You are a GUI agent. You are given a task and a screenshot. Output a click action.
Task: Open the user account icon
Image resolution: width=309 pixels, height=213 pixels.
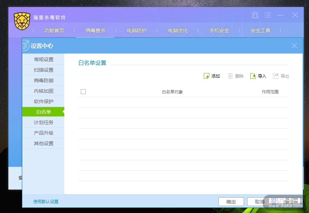coord(255,15)
